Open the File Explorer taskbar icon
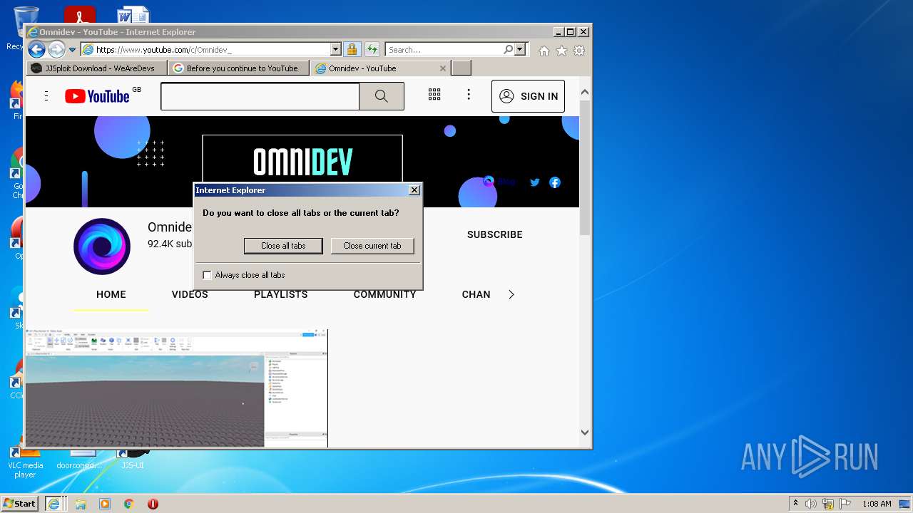 click(x=81, y=504)
